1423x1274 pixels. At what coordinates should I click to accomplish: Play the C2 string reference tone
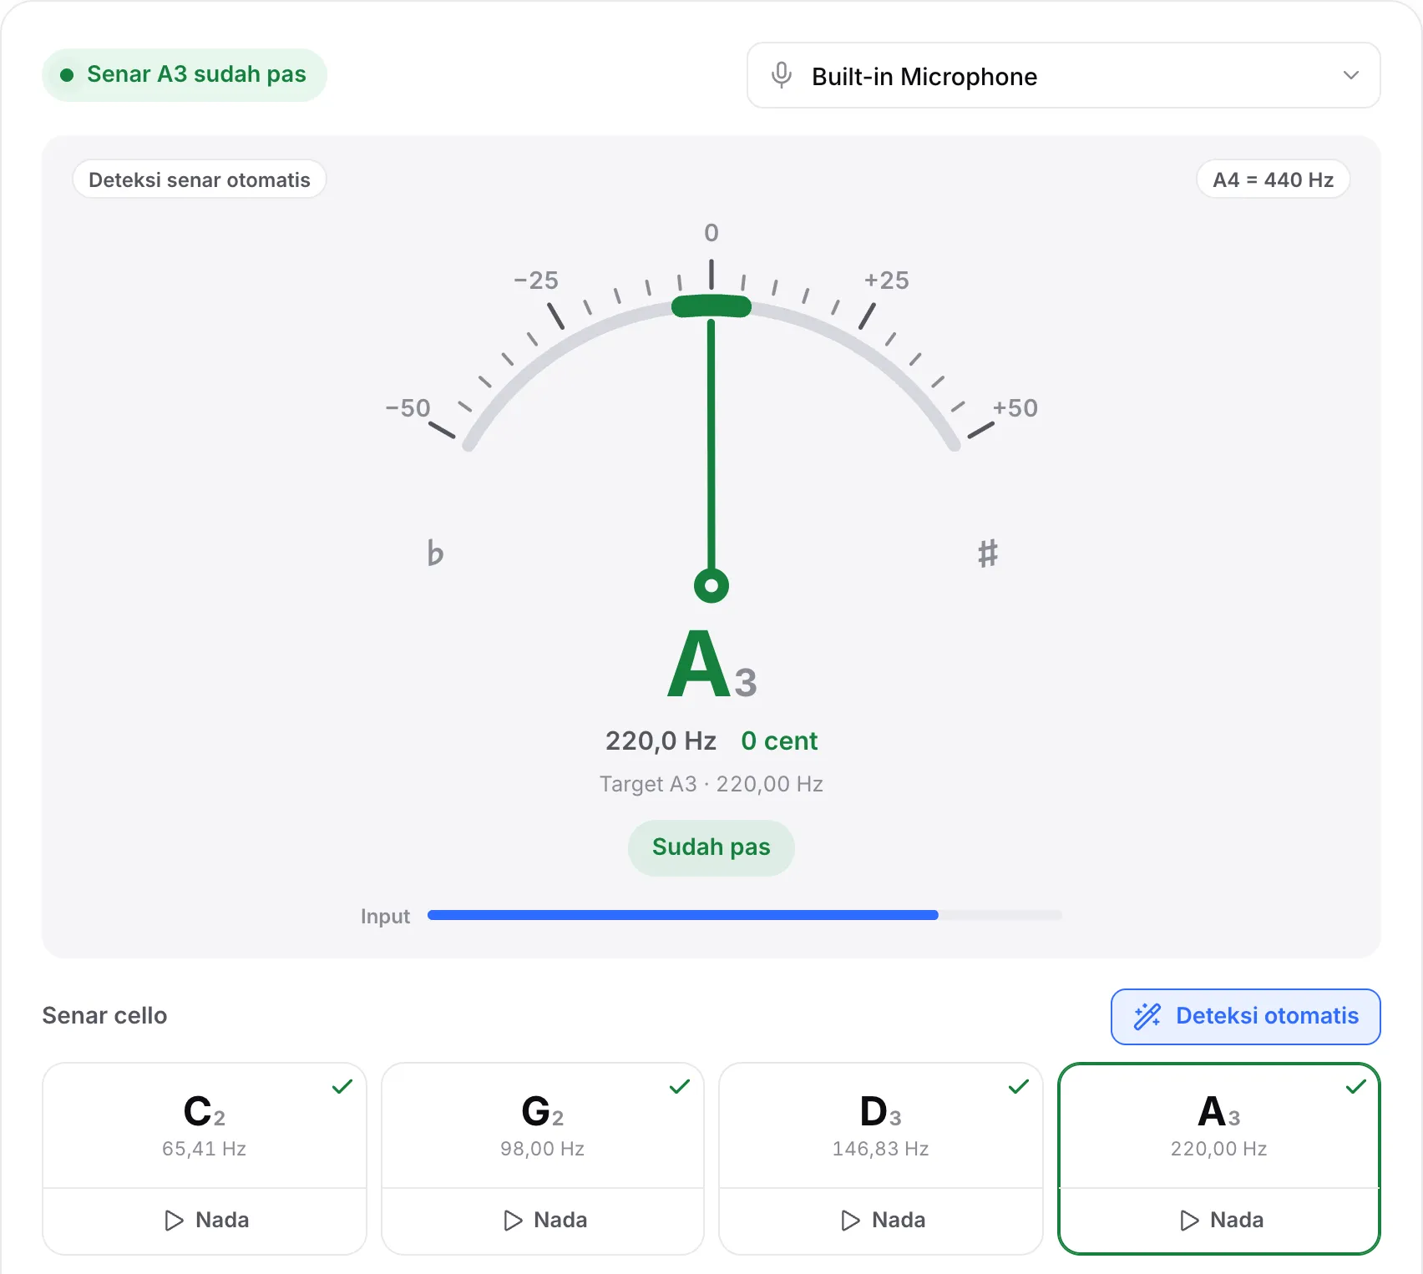click(205, 1221)
